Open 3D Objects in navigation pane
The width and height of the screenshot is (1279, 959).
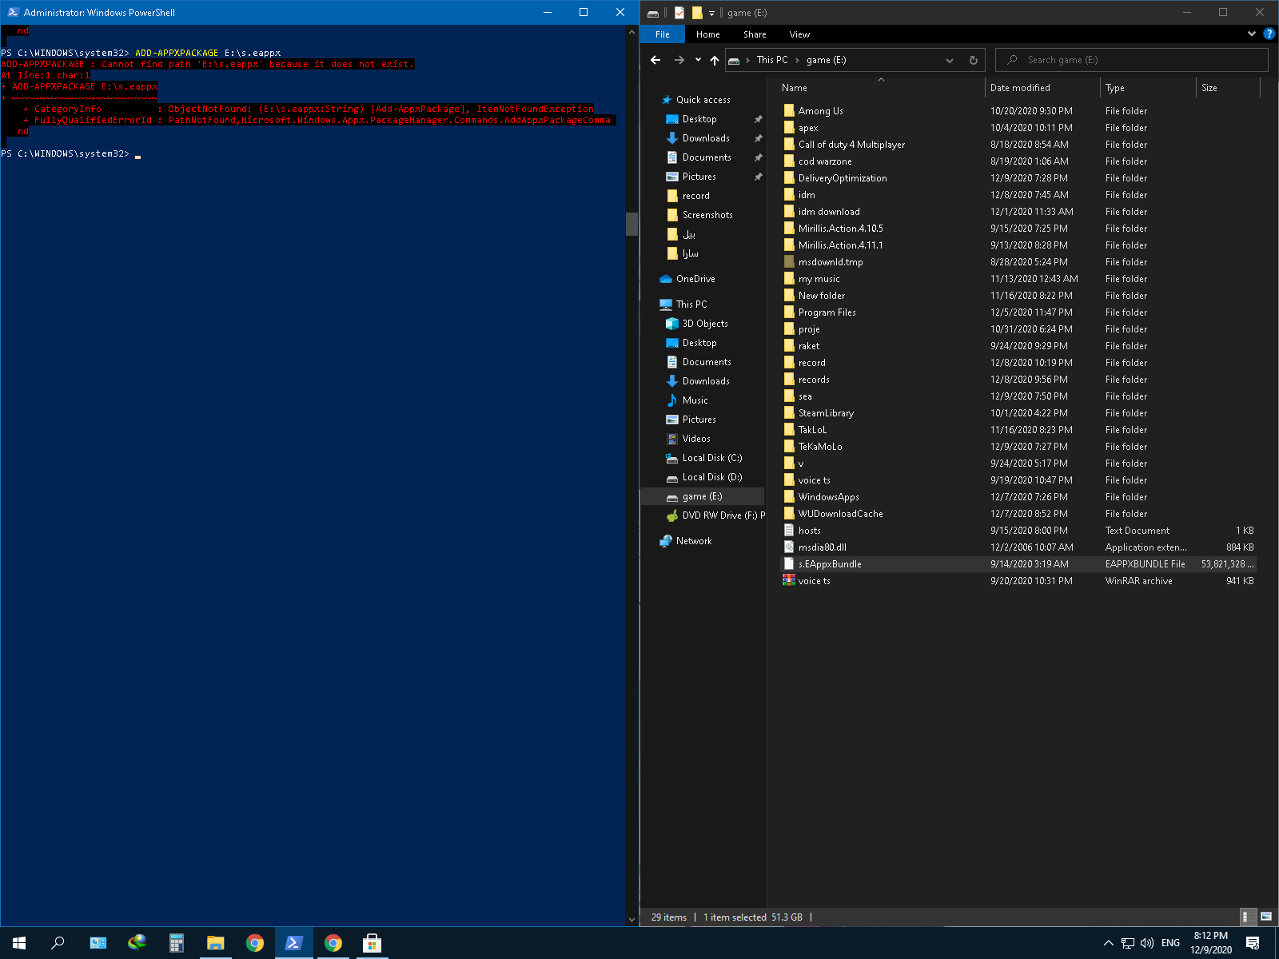click(705, 324)
